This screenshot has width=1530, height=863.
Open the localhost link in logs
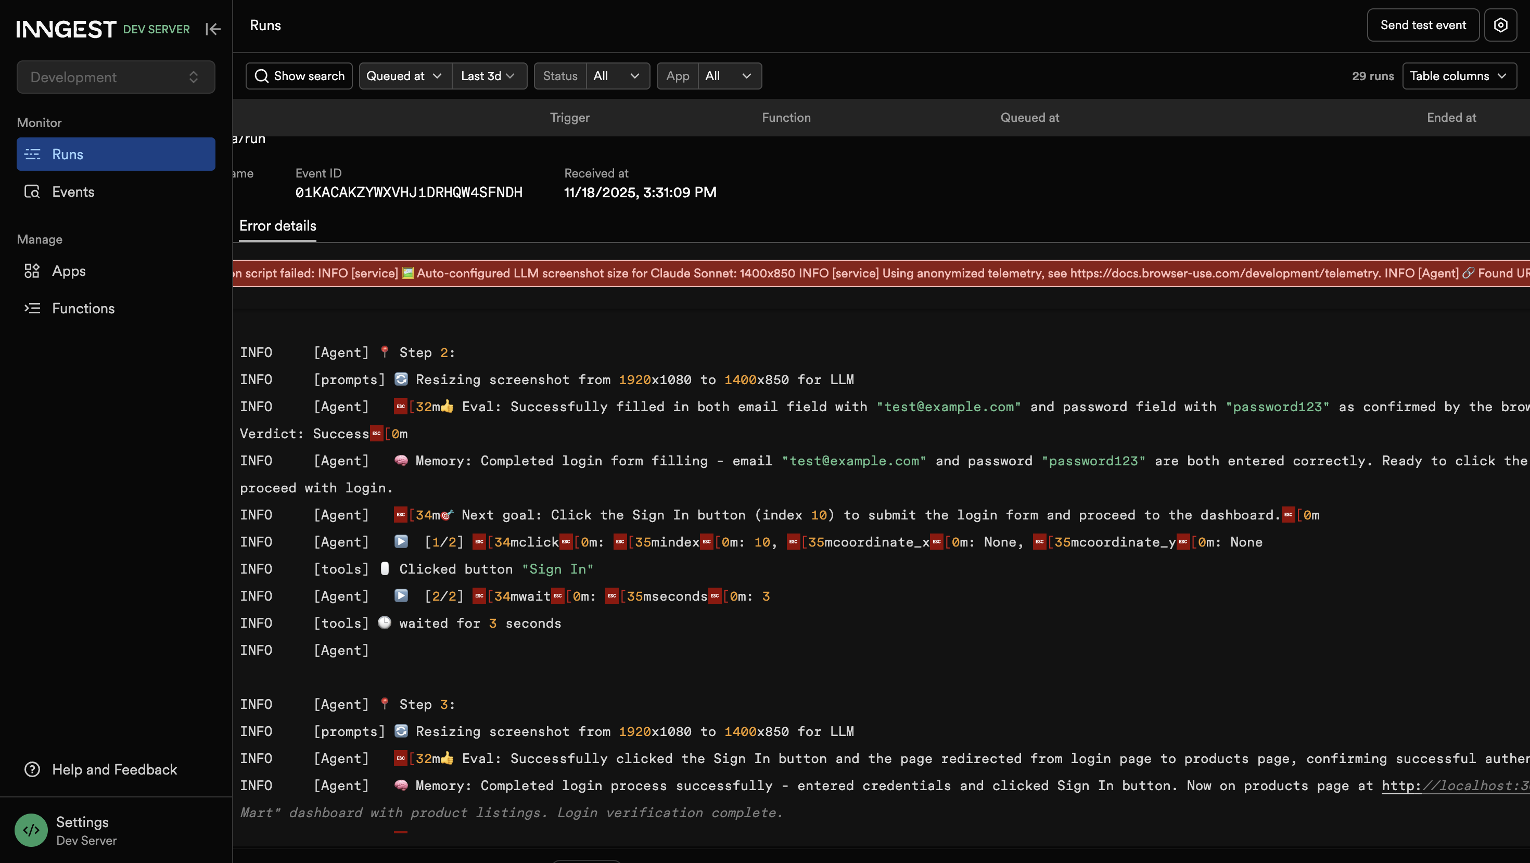coord(1455,785)
